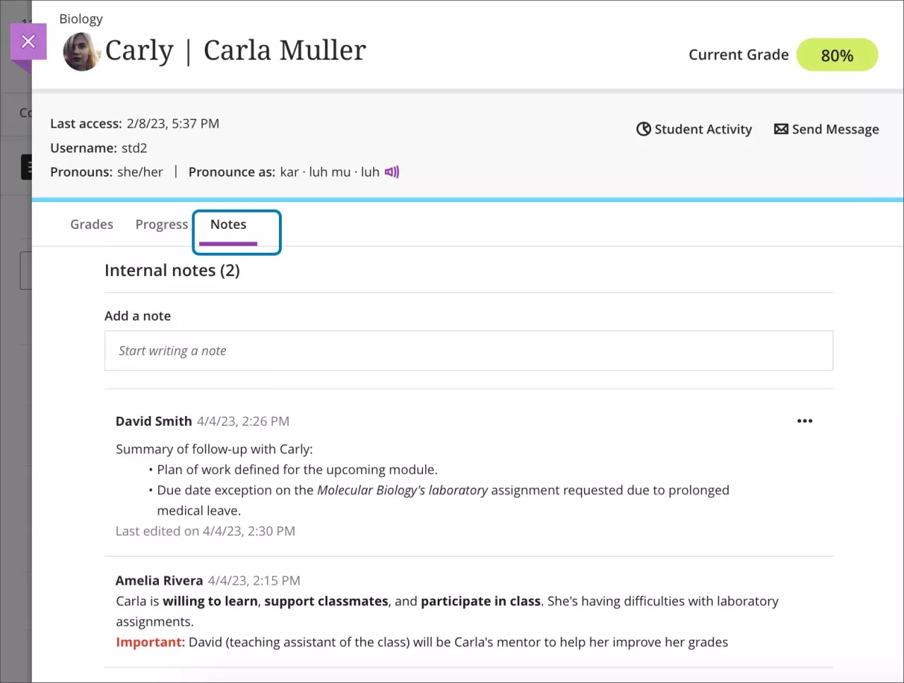Open the Progress tab
904x683 pixels.
[x=161, y=224]
